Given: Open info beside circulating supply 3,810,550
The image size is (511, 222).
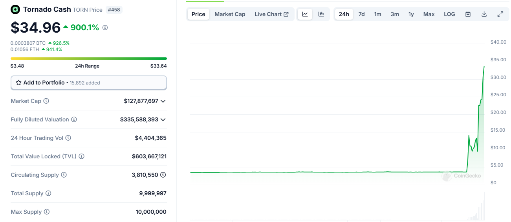Looking at the screenshot, I should (163, 175).
